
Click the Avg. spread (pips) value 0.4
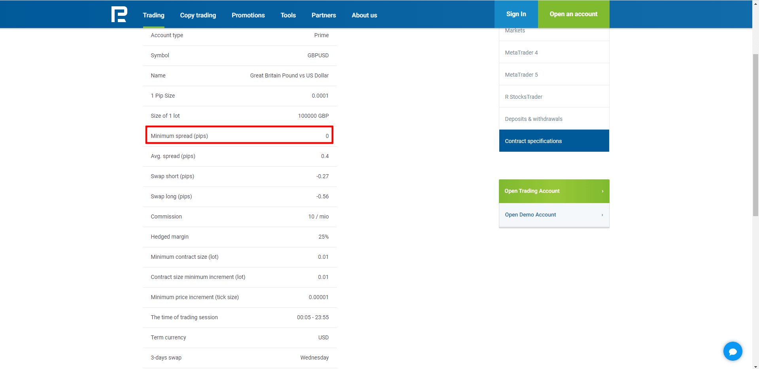pyautogui.click(x=325, y=156)
